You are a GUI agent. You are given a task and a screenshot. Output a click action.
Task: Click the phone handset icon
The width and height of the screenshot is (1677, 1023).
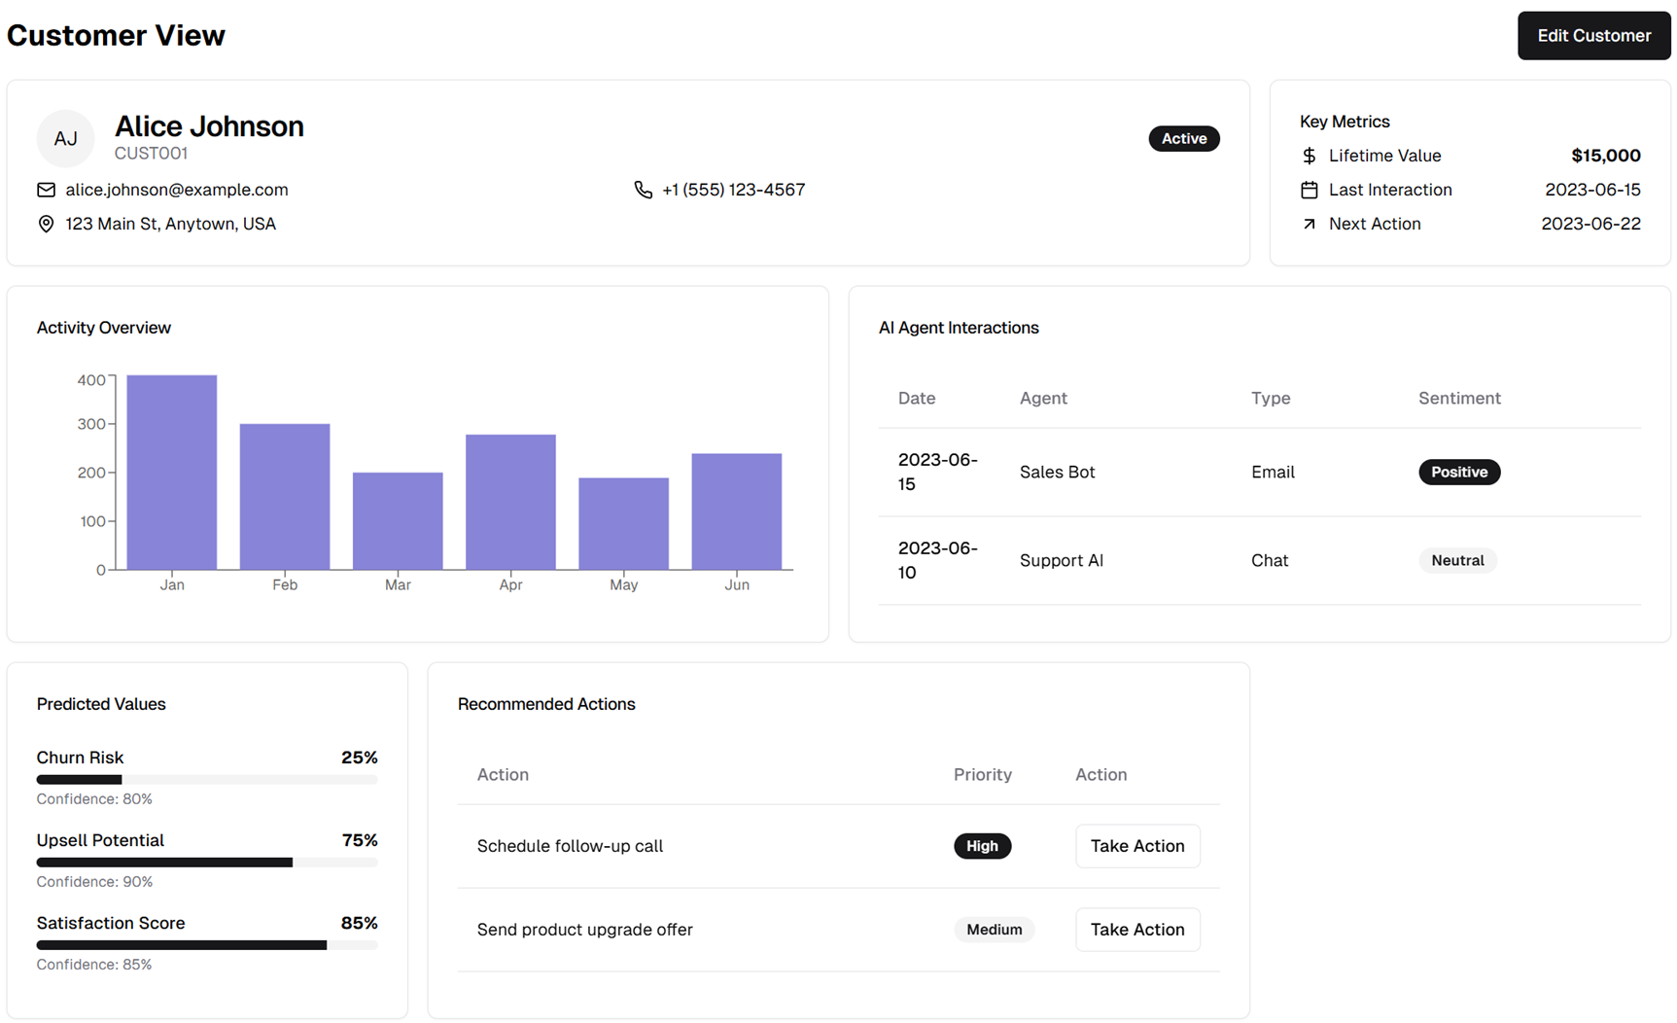[643, 190]
